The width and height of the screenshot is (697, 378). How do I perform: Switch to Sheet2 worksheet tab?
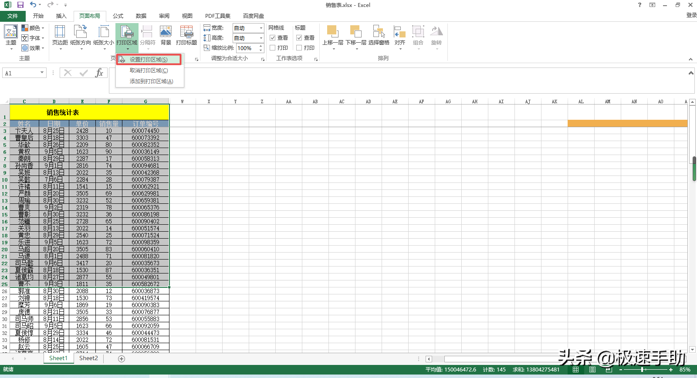click(88, 358)
